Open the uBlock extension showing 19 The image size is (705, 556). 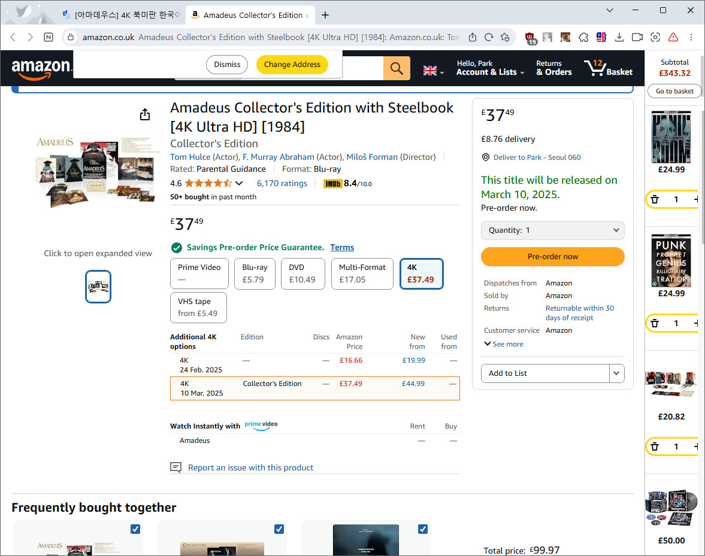531,38
